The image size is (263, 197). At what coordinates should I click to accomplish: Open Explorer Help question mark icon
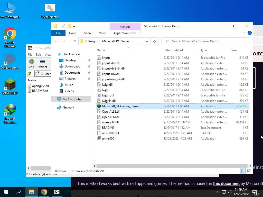[250, 33]
